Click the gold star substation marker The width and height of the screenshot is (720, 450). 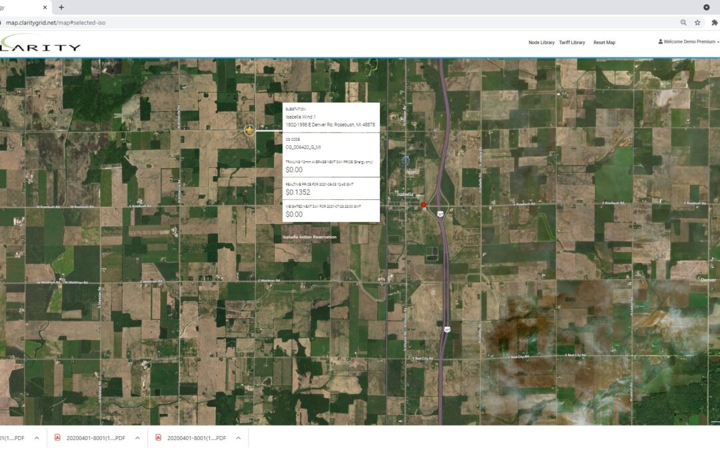[249, 130]
